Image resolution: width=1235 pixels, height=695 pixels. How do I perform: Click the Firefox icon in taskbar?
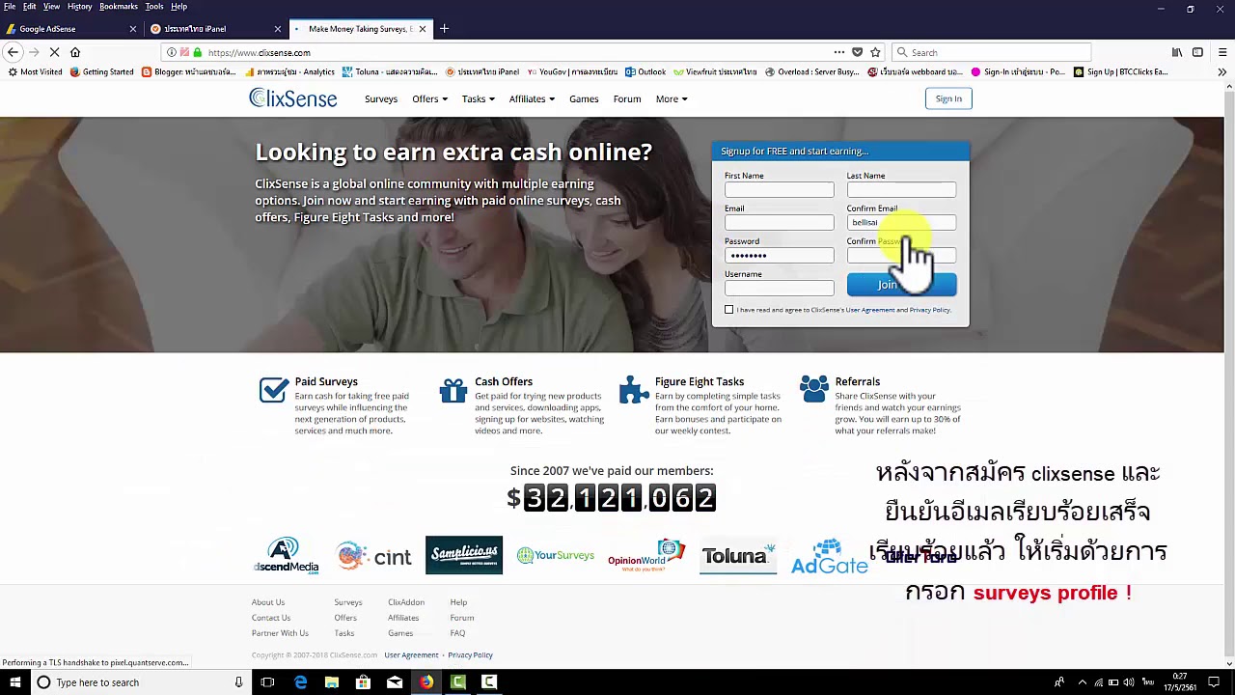point(426,682)
